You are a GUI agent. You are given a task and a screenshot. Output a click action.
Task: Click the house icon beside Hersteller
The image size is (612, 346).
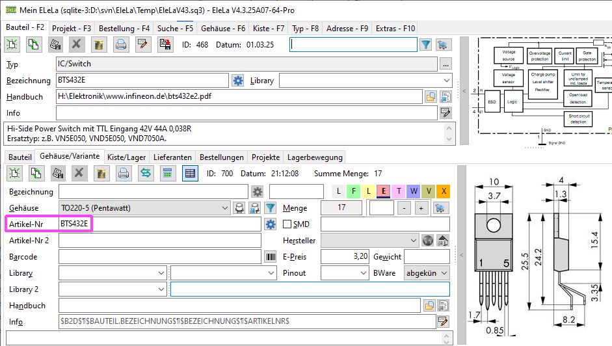click(443, 241)
